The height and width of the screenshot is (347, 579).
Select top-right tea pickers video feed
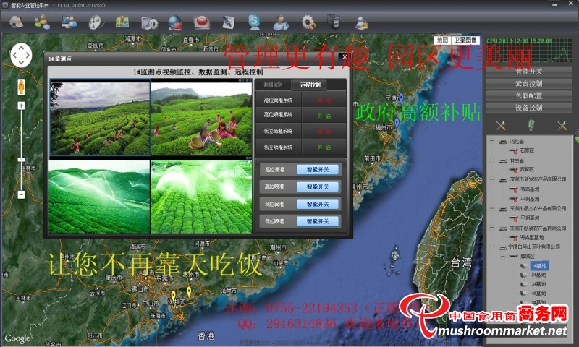point(201,119)
